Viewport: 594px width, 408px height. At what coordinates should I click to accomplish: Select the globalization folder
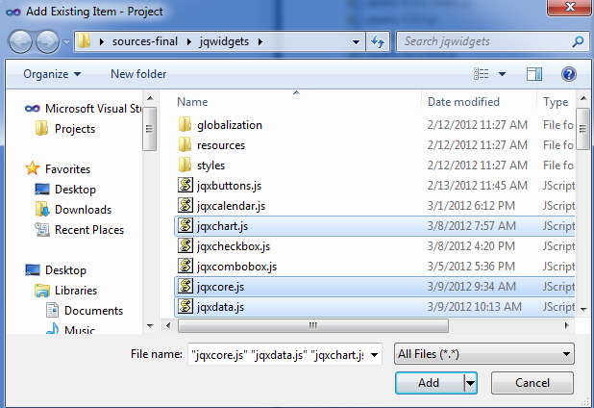click(374, 125)
